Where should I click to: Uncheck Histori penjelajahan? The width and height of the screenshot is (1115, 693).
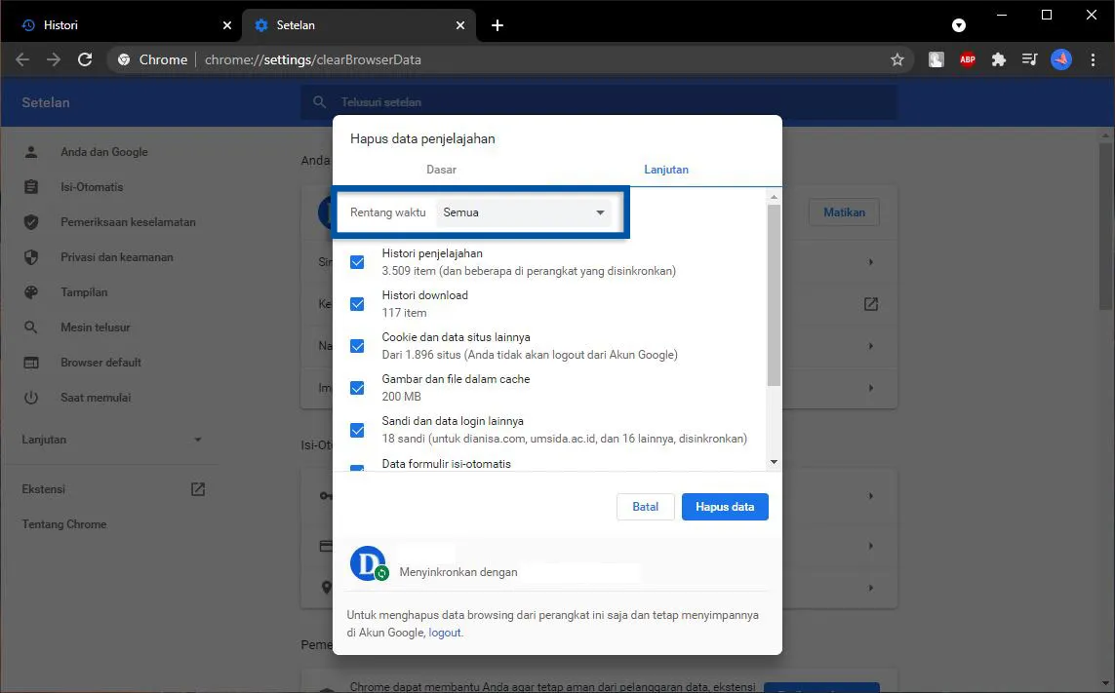[357, 261]
